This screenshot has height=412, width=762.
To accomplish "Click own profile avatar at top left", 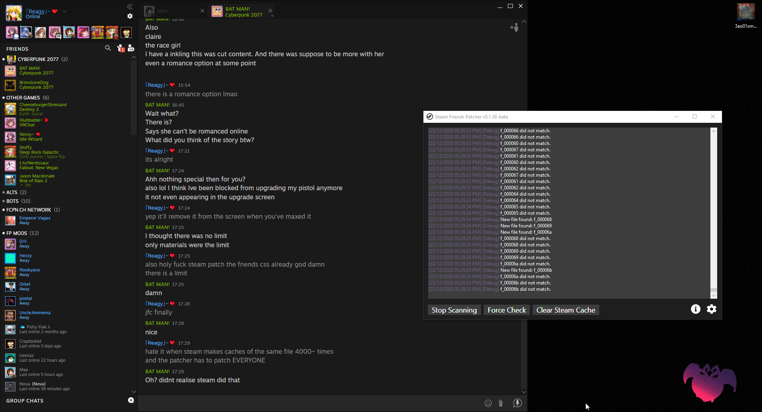I will (x=13, y=13).
